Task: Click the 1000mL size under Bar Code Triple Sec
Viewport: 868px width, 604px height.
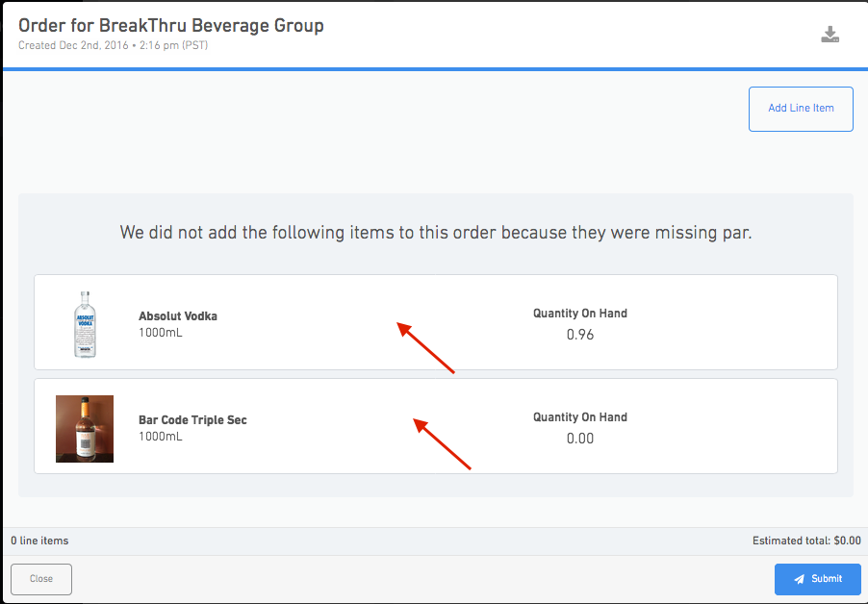Action: coord(161,437)
